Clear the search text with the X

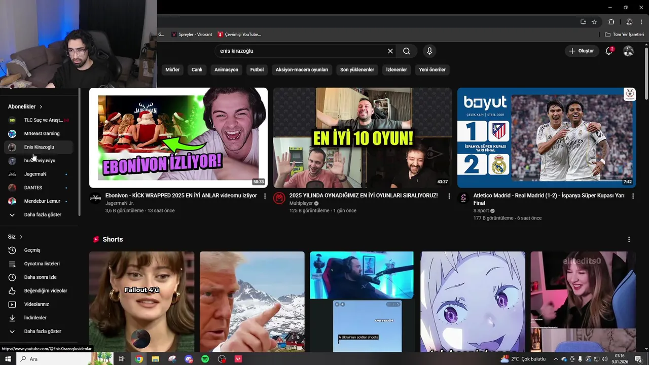pyautogui.click(x=390, y=51)
